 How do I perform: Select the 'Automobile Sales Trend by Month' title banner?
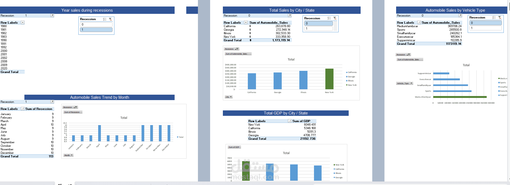point(100,97)
